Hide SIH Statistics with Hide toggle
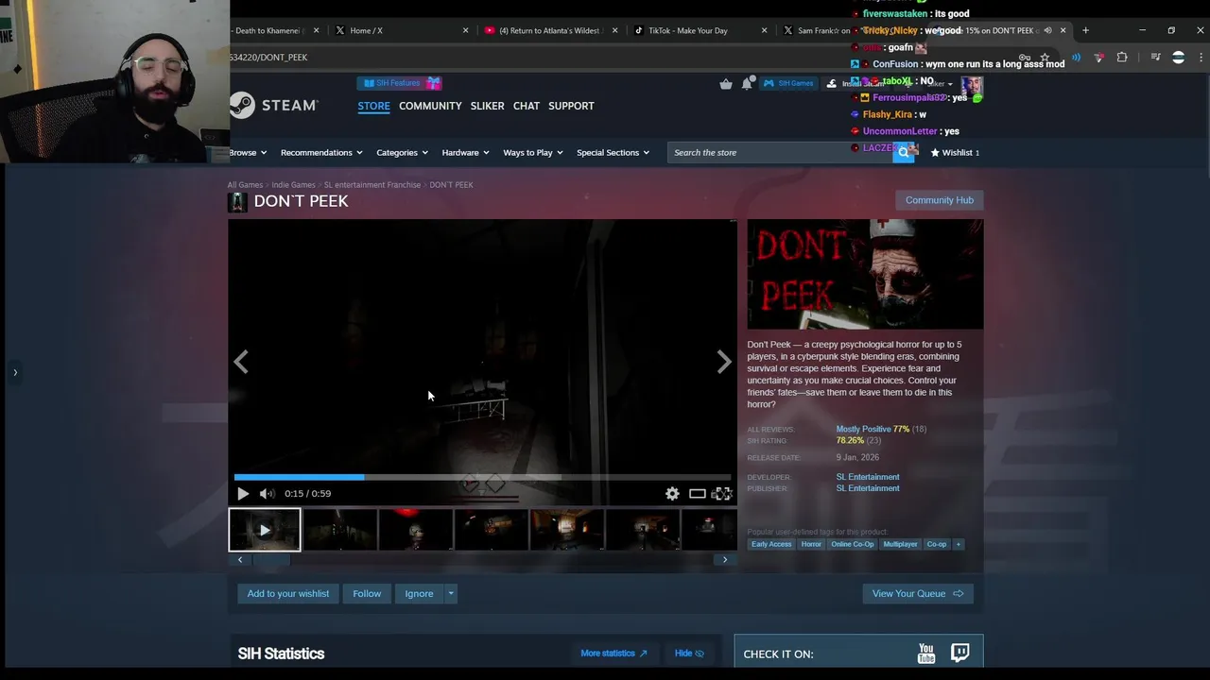 coord(689,654)
